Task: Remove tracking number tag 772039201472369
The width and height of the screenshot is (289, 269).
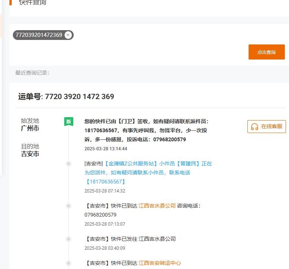Action: [x=68, y=35]
